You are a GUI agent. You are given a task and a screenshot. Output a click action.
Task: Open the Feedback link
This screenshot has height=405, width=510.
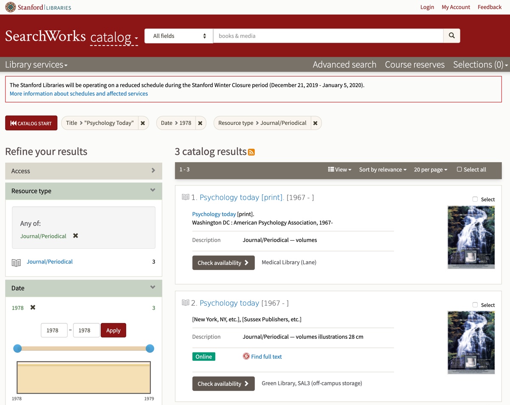[x=490, y=7]
